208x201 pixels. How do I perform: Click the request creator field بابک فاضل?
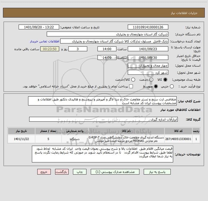pyautogui.click(x=114, y=41)
